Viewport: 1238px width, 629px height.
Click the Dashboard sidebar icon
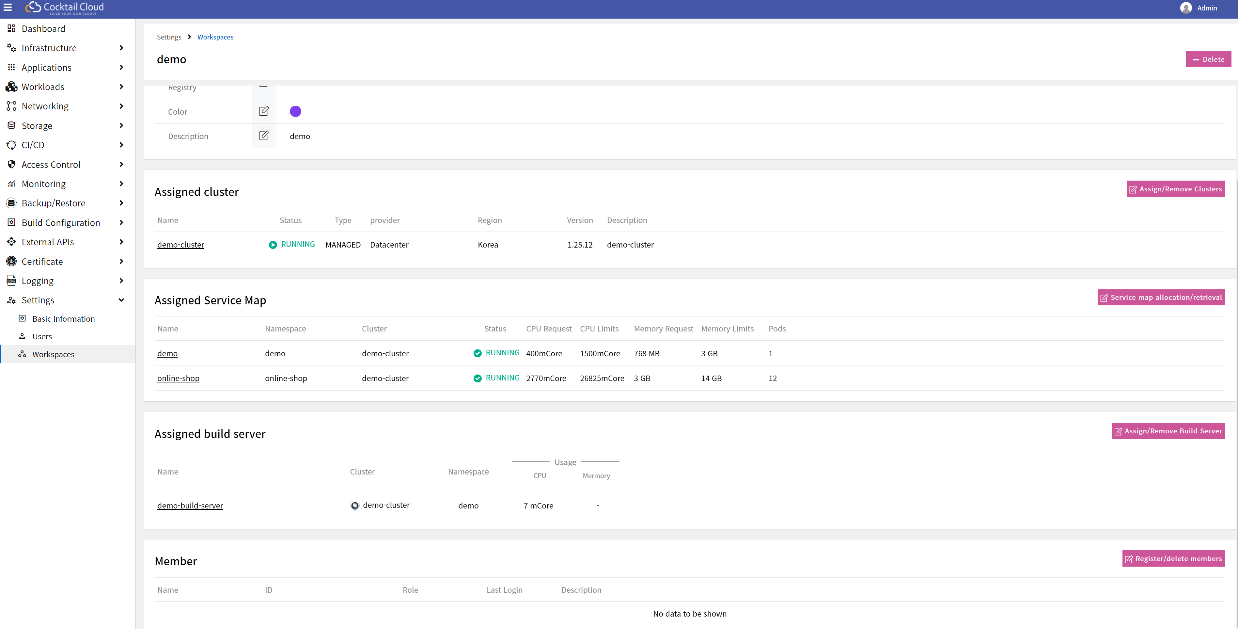click(11, 28)
